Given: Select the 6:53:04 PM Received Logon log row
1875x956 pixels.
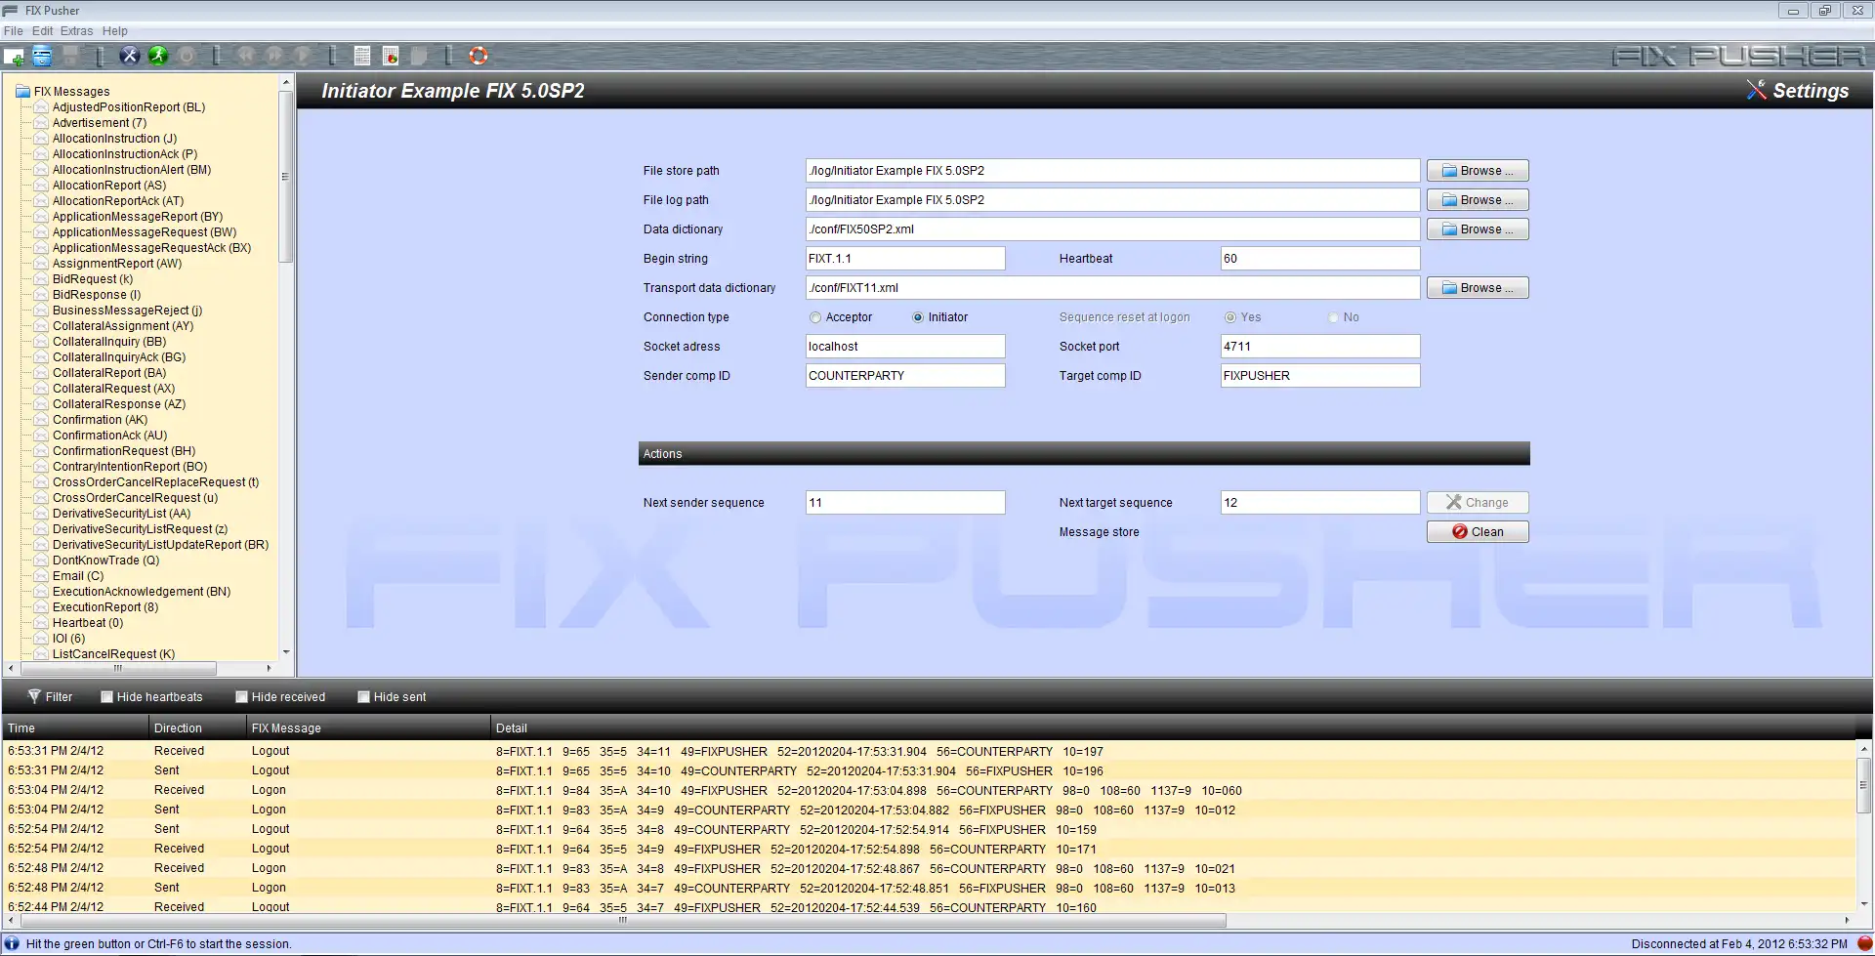Looking at the screenshot, I should [x=929, y=790].
